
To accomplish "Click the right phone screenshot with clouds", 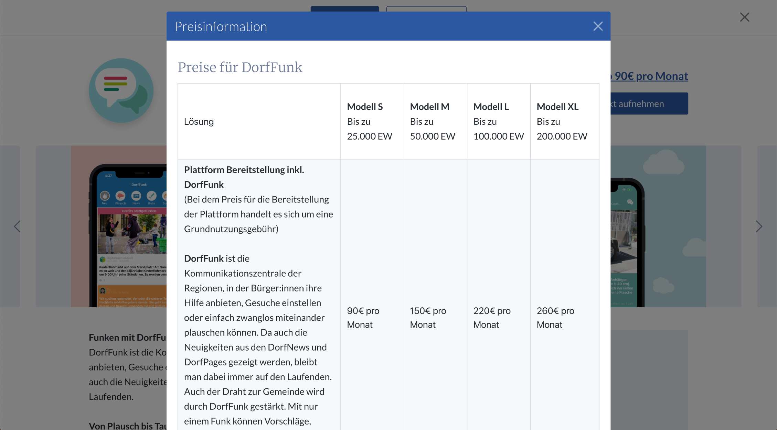I will (658, 226).
